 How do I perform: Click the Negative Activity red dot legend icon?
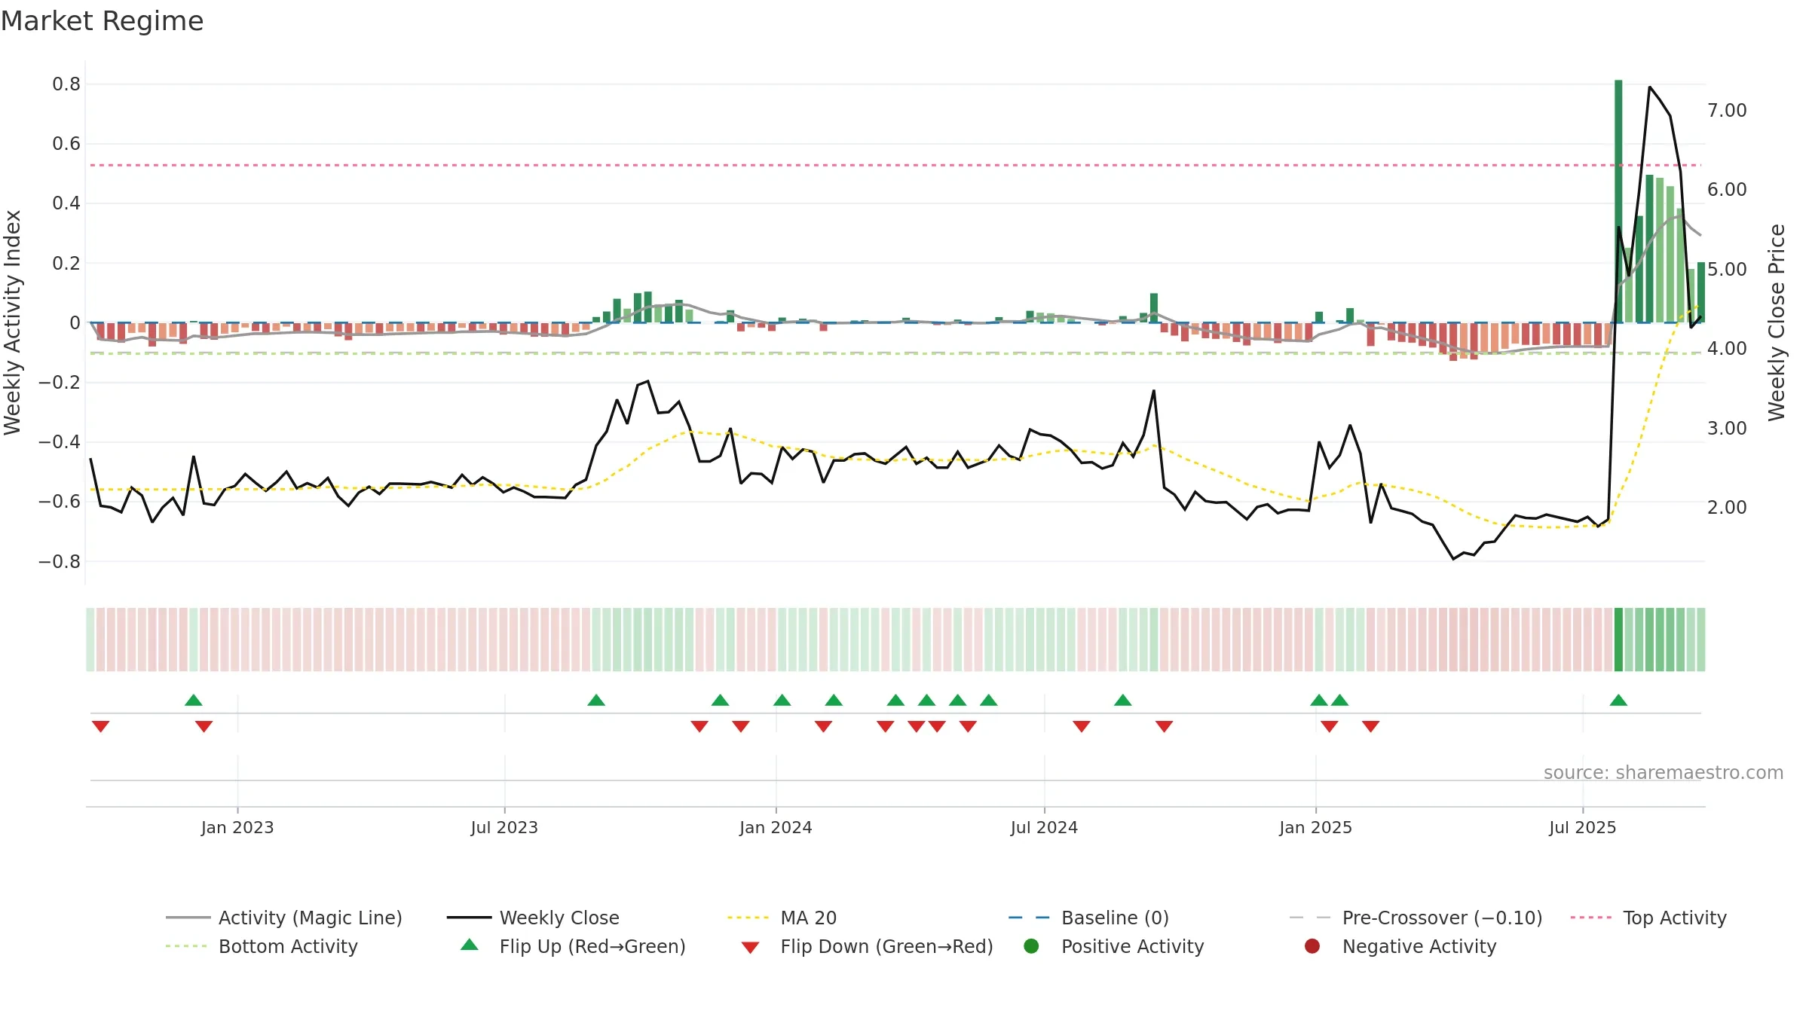1312,945
